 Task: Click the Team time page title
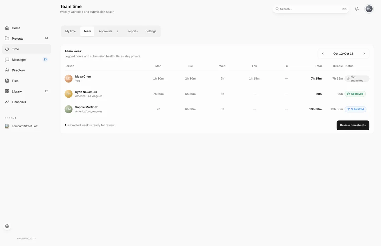coord(71,6)
